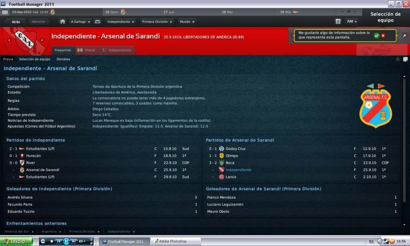Pause playback in taskbar media player
The image size is (410, 246).
coord(66,241)
